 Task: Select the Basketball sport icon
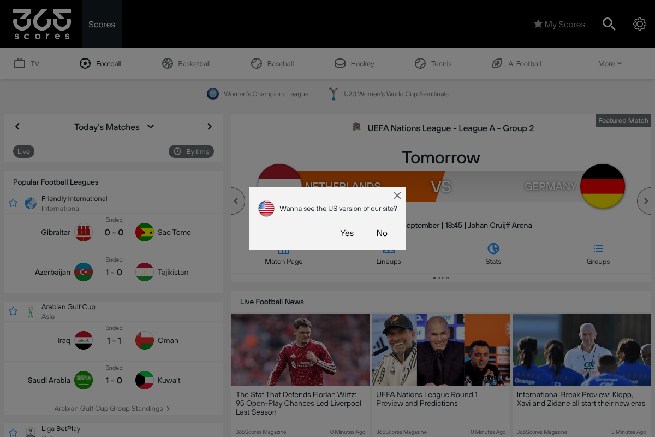(x=168, y=63)
